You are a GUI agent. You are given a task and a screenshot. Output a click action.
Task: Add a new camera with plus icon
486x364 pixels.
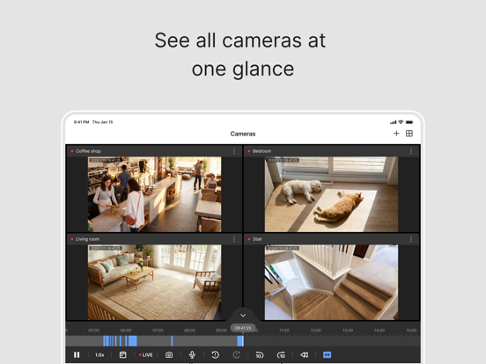coord(396,134)
